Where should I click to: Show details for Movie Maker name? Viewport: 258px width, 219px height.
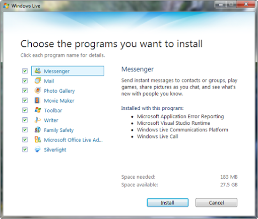click(x=59, y=101)
